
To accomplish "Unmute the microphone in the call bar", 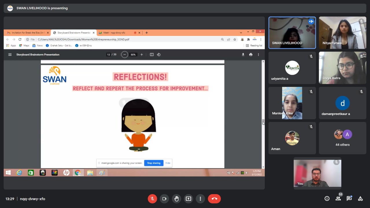I will 152,199.
